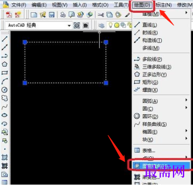Click the Make Block icon in left toolbar
The image size is (193, 185).
coord(4,140)
